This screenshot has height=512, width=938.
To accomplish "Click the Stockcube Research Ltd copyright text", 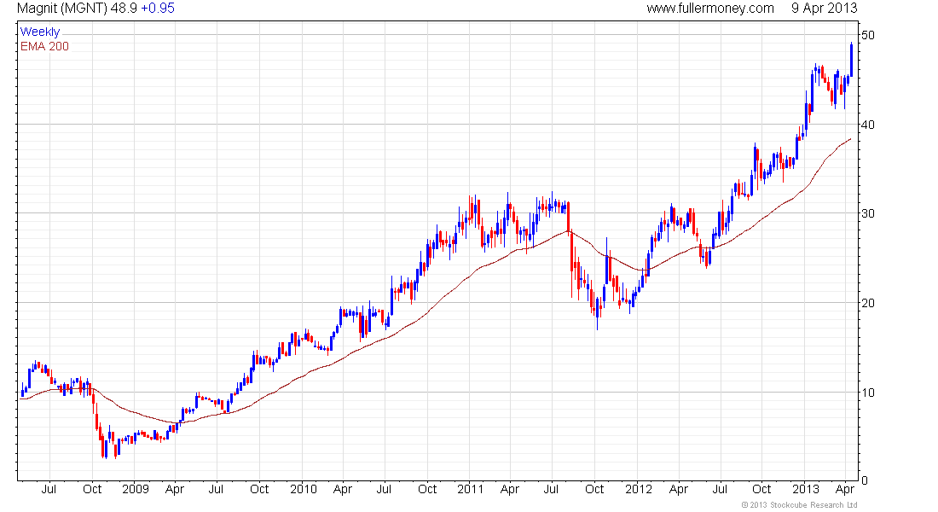I will 800,505.
